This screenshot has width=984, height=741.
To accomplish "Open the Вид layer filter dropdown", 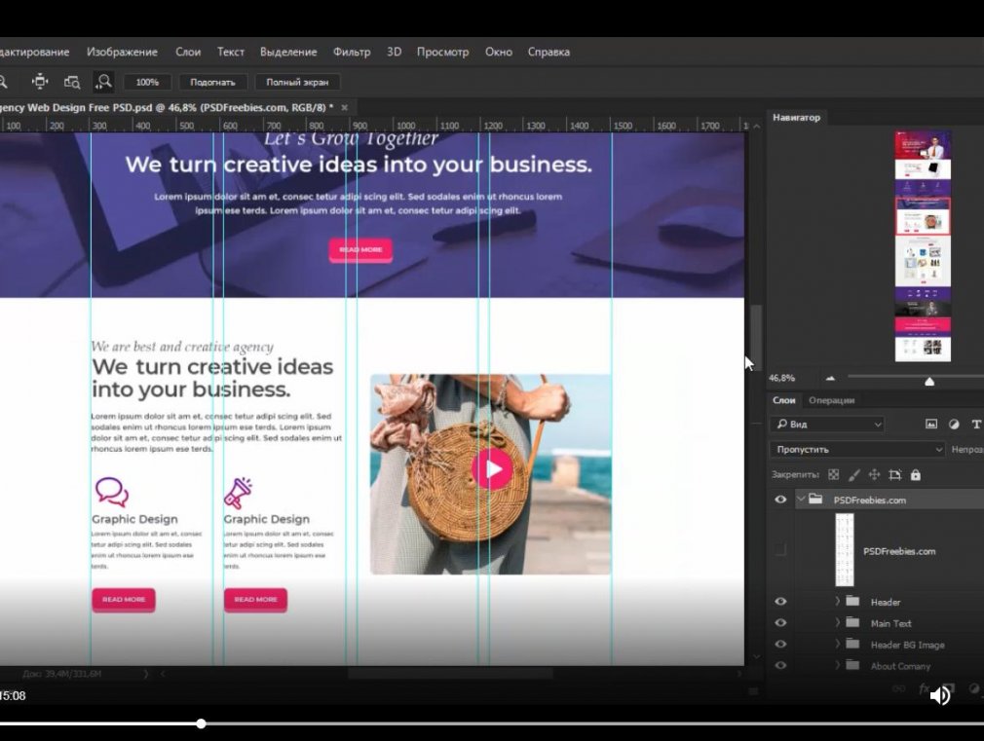I will [x=827, y=425].
